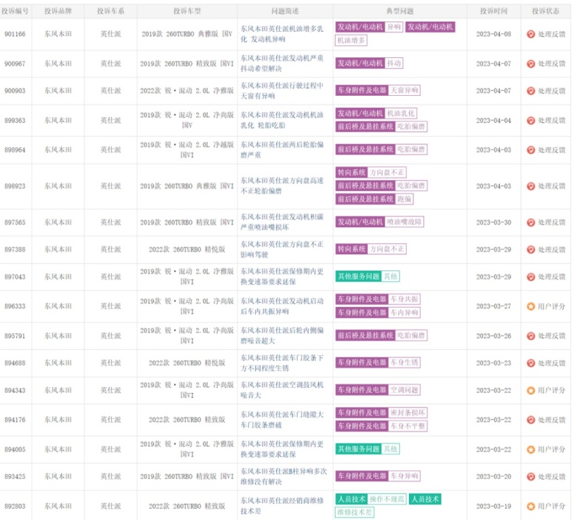
Task: Click date 2023-04-08 cell
Action: point(493,34)
